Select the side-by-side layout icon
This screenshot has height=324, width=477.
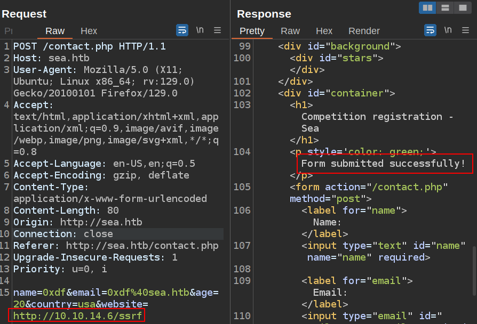pyautogui.click(x=427, y=7)
